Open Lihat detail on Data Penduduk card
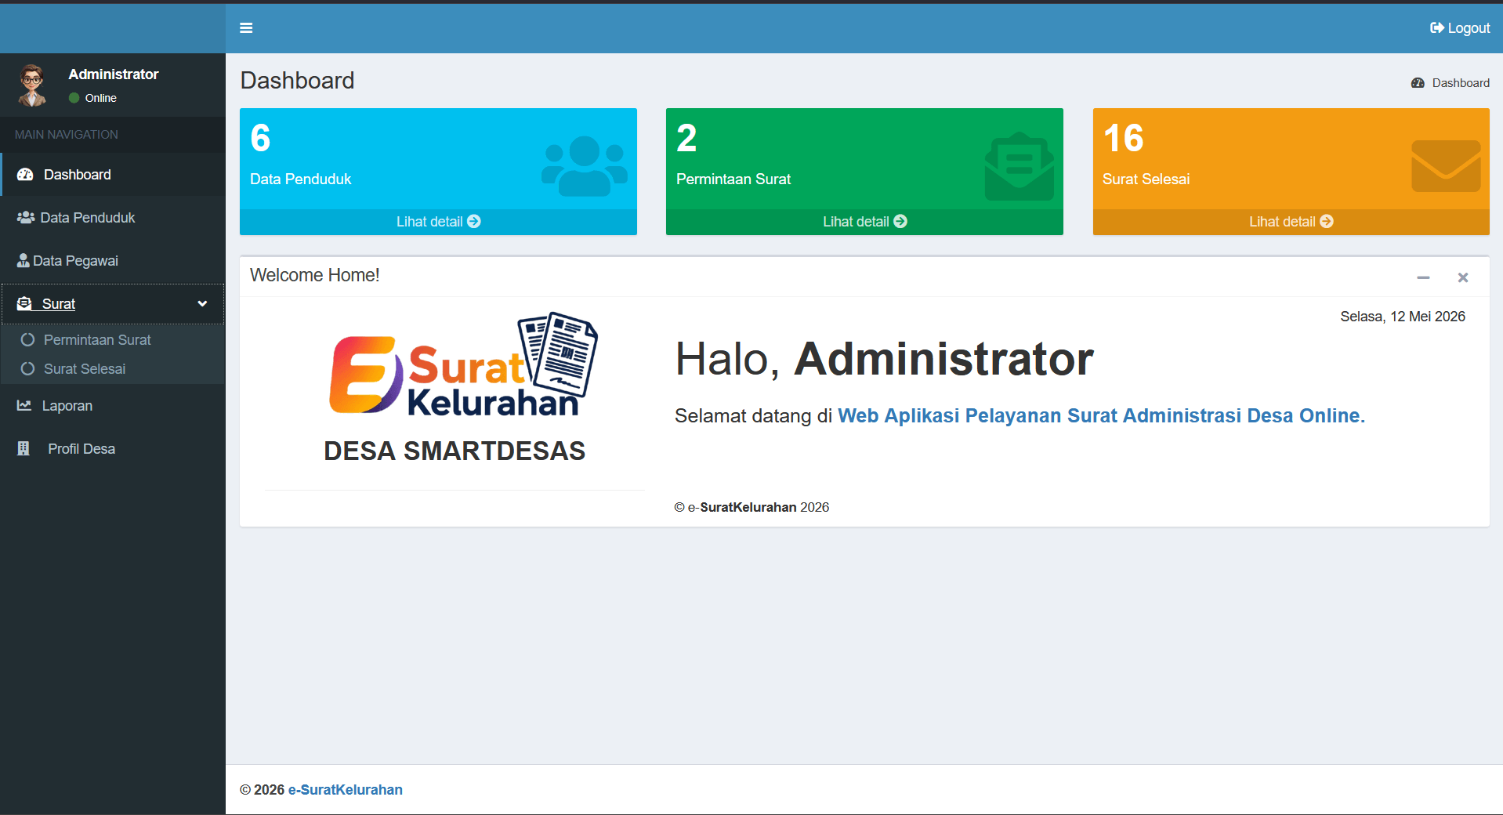Image resolution: width=1503 pixels, height=815 pixels. pos(438,222)
